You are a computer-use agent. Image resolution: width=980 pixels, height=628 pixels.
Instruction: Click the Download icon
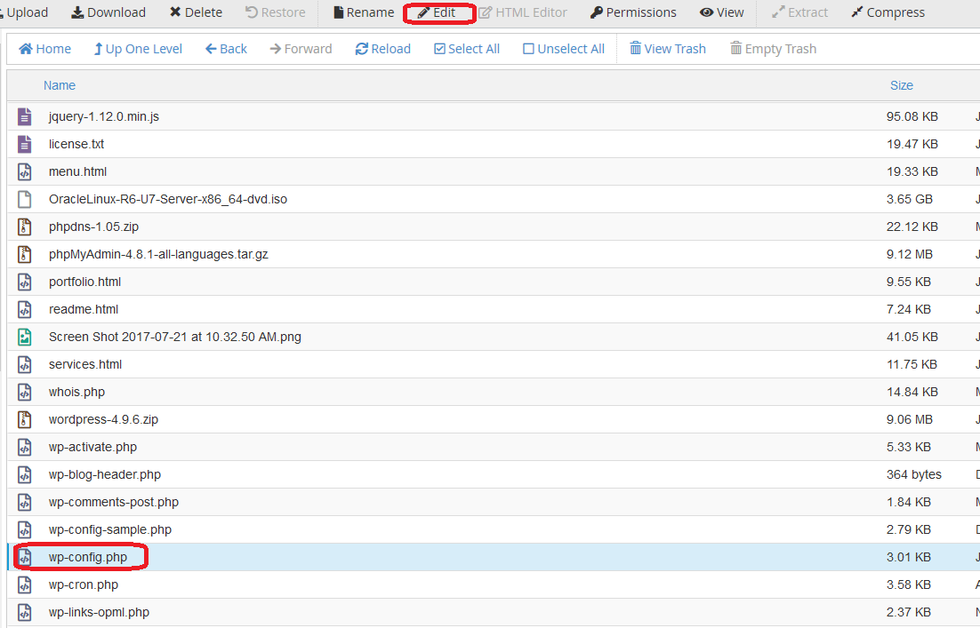108,12
